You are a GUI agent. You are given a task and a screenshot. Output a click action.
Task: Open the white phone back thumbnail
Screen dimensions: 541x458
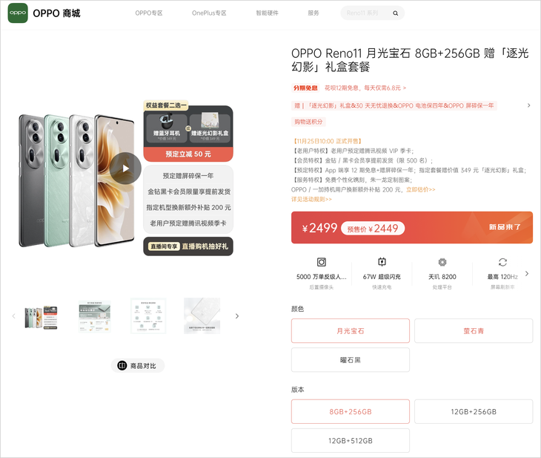pyautogui.click(x=202, y=316)
